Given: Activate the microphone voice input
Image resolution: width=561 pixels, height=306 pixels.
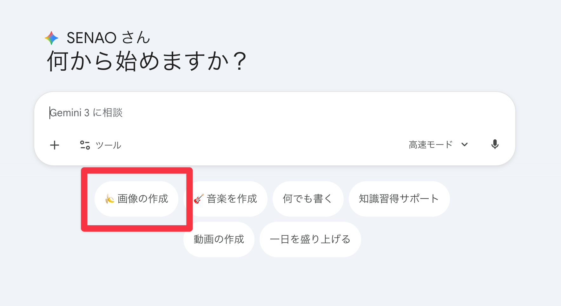Looking at the screenshot, I should 495,144.
